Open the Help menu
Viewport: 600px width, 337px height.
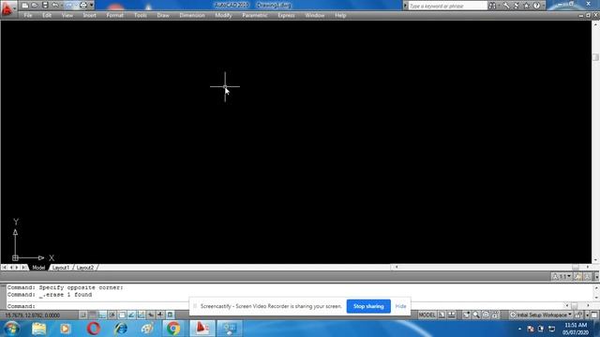point(340,15)
